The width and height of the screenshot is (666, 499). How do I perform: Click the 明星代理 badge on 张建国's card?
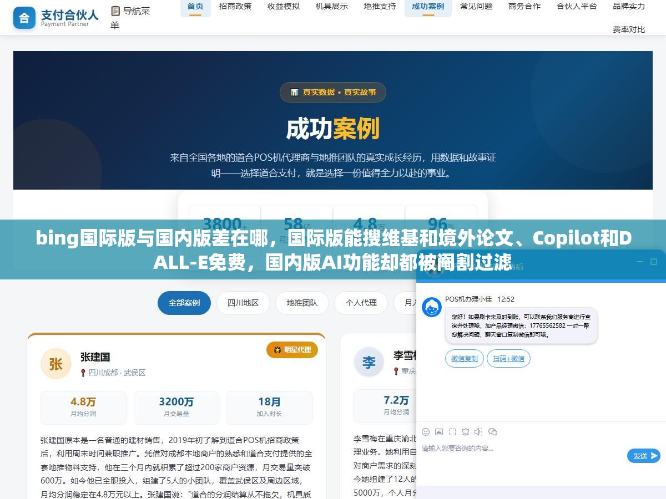coord(292,349)
